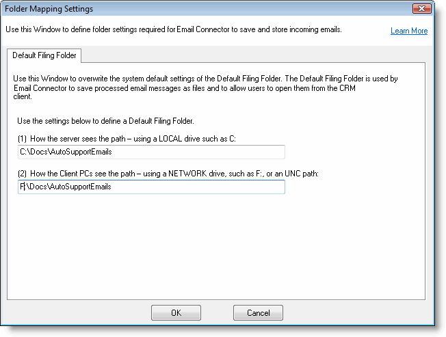Focus the NETWORK drive client path field
446x337 pixels.
coord(150,187)
